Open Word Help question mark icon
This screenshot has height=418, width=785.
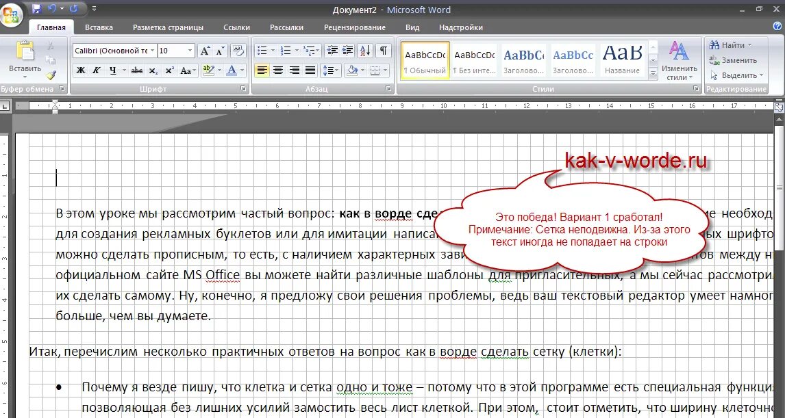click(777, 27)
